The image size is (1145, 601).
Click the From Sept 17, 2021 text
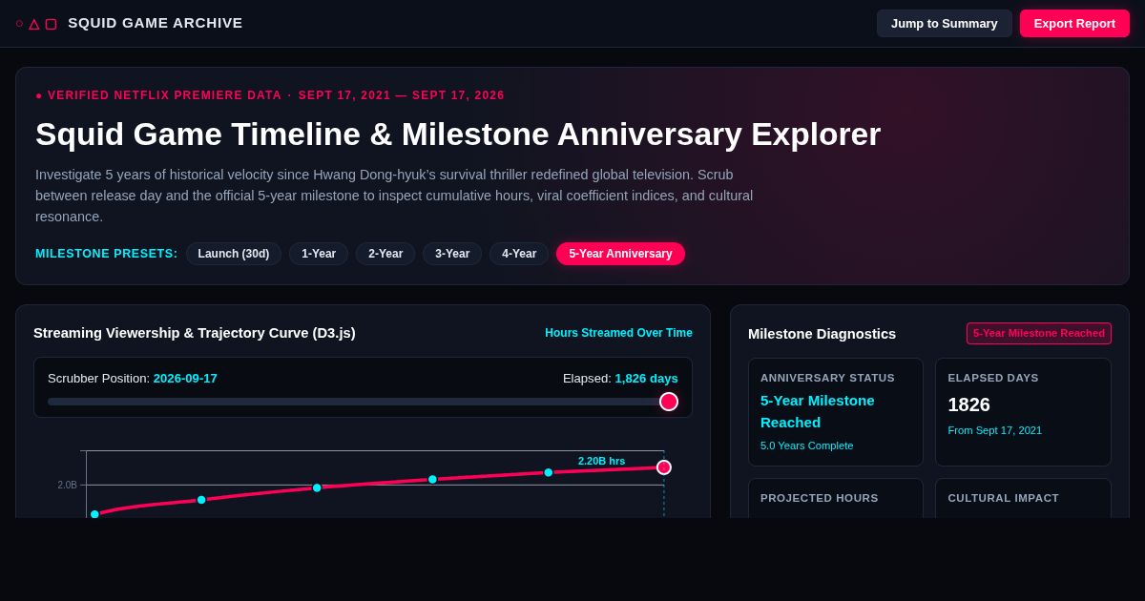pos(995,430)
